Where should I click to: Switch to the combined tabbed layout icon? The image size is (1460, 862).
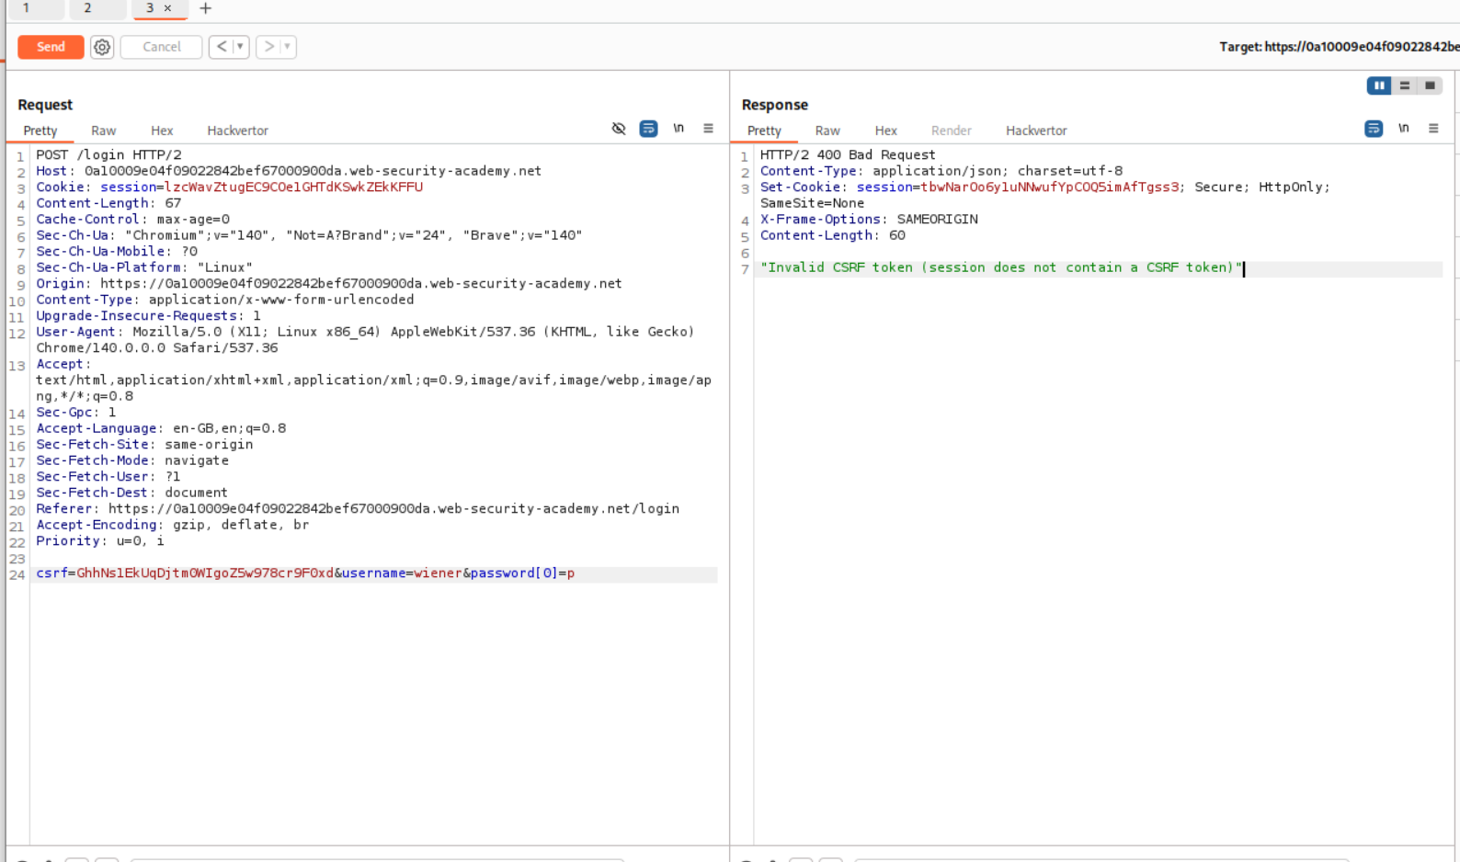tap(1430, 85)
